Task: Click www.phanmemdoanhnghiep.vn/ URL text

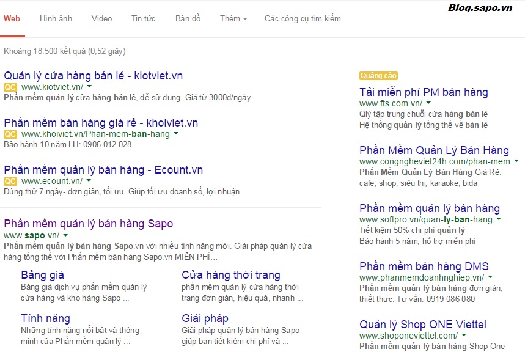Action: [x=422, y=277]
